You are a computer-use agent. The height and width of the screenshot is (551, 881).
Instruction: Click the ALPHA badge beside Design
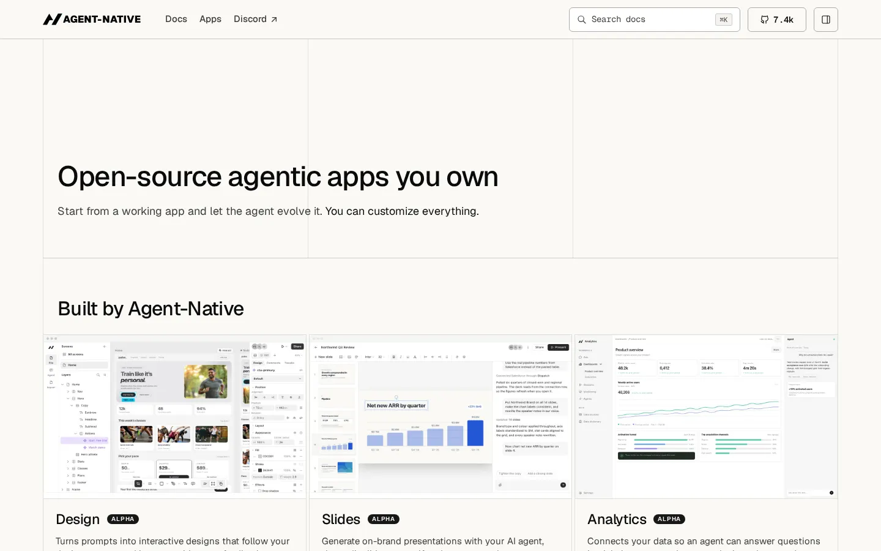(123, 519)
